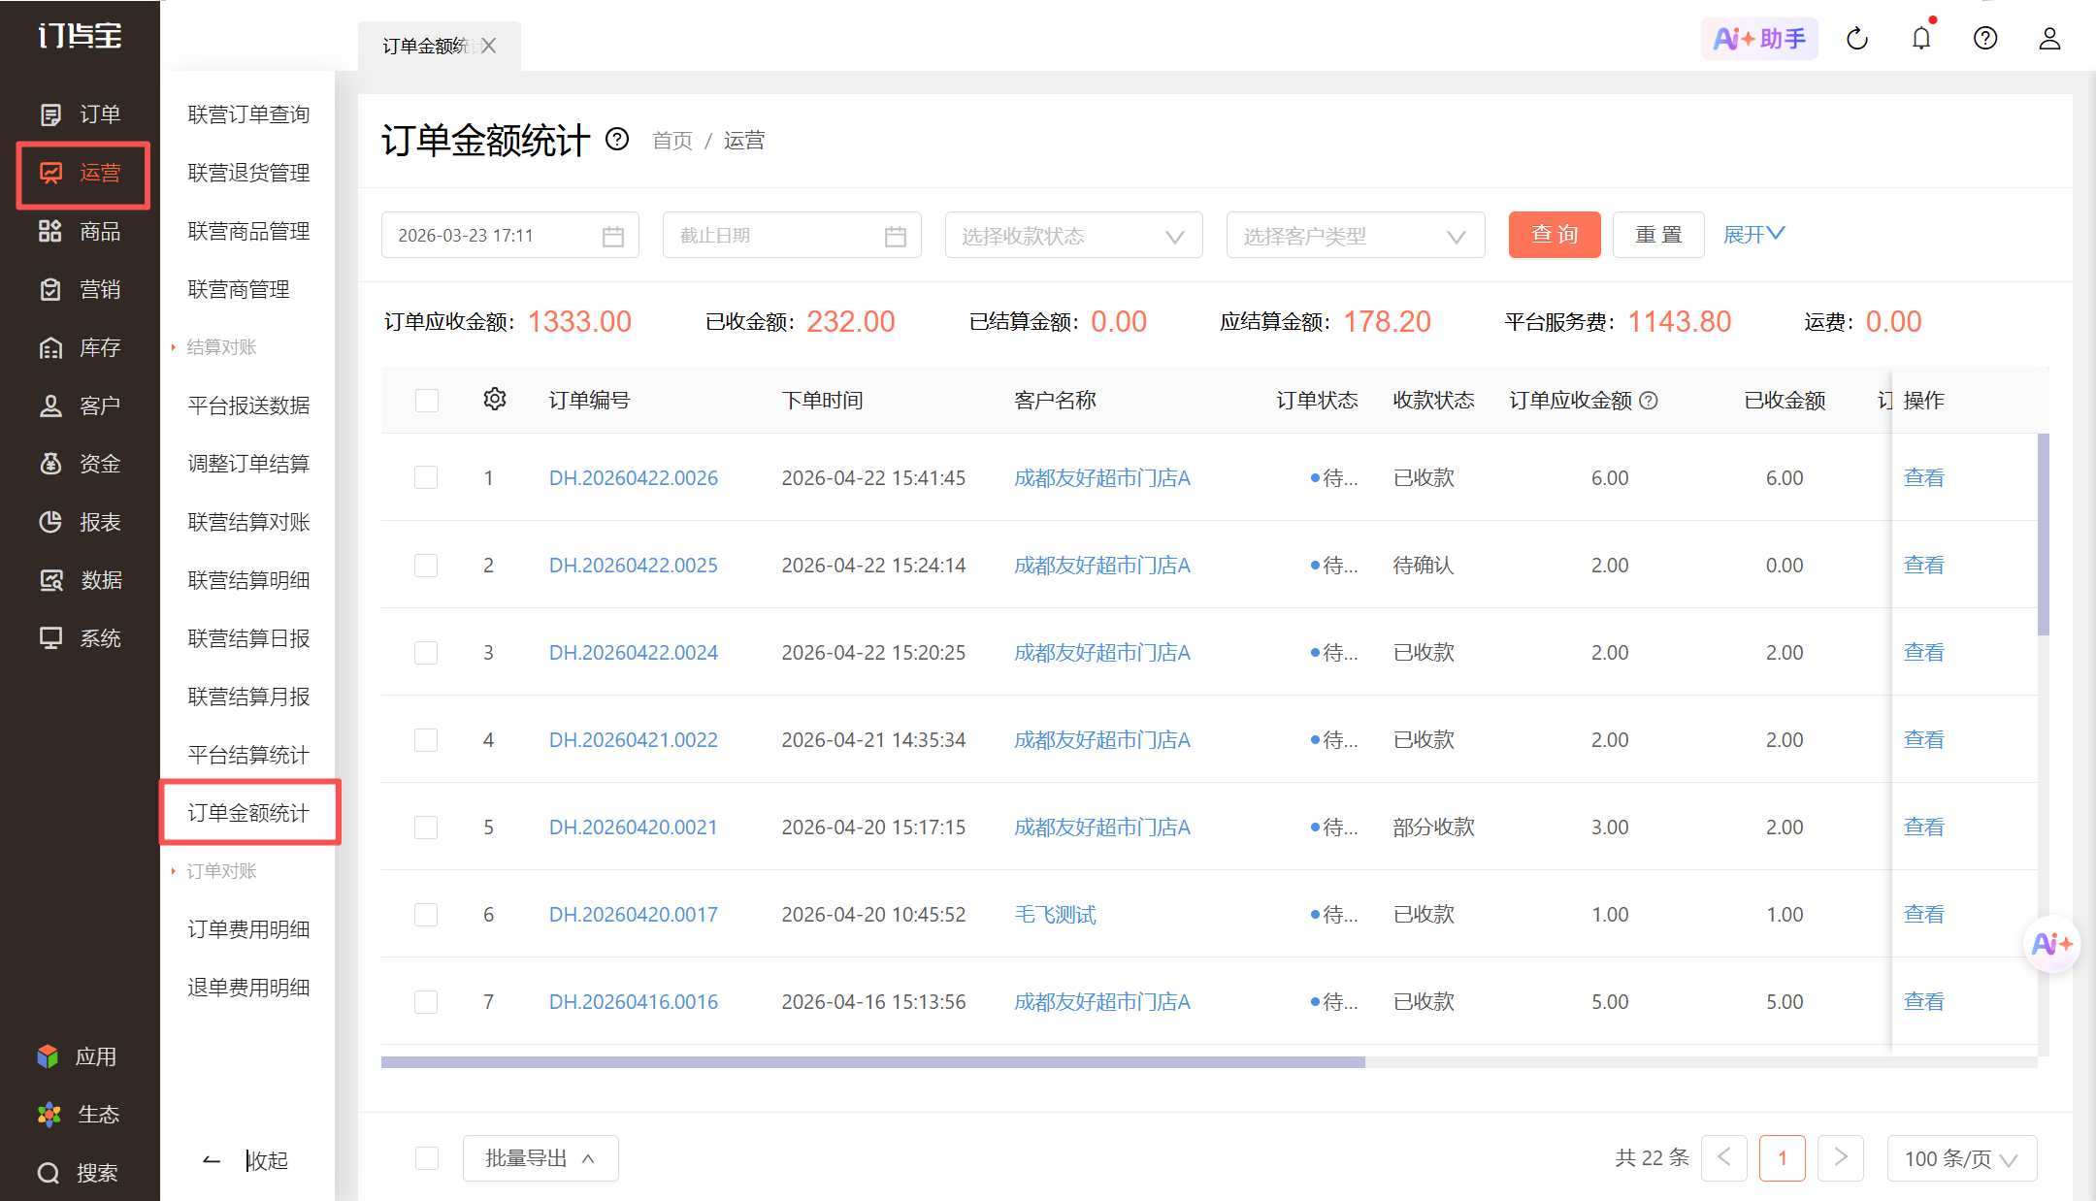Click the table vertical scrollbar thumb

click(2043, 535)
